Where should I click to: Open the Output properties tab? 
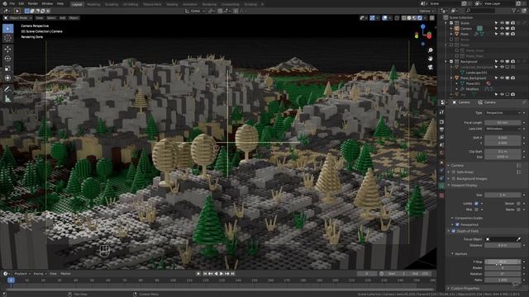[441, 130]
